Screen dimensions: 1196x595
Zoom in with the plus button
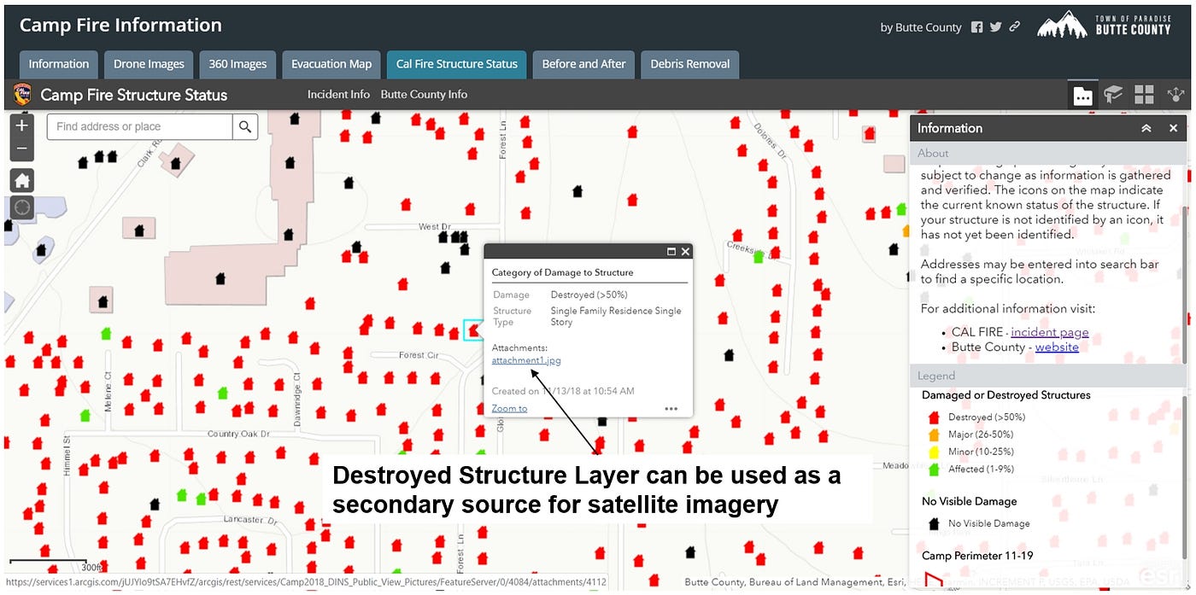coord(22,125)
